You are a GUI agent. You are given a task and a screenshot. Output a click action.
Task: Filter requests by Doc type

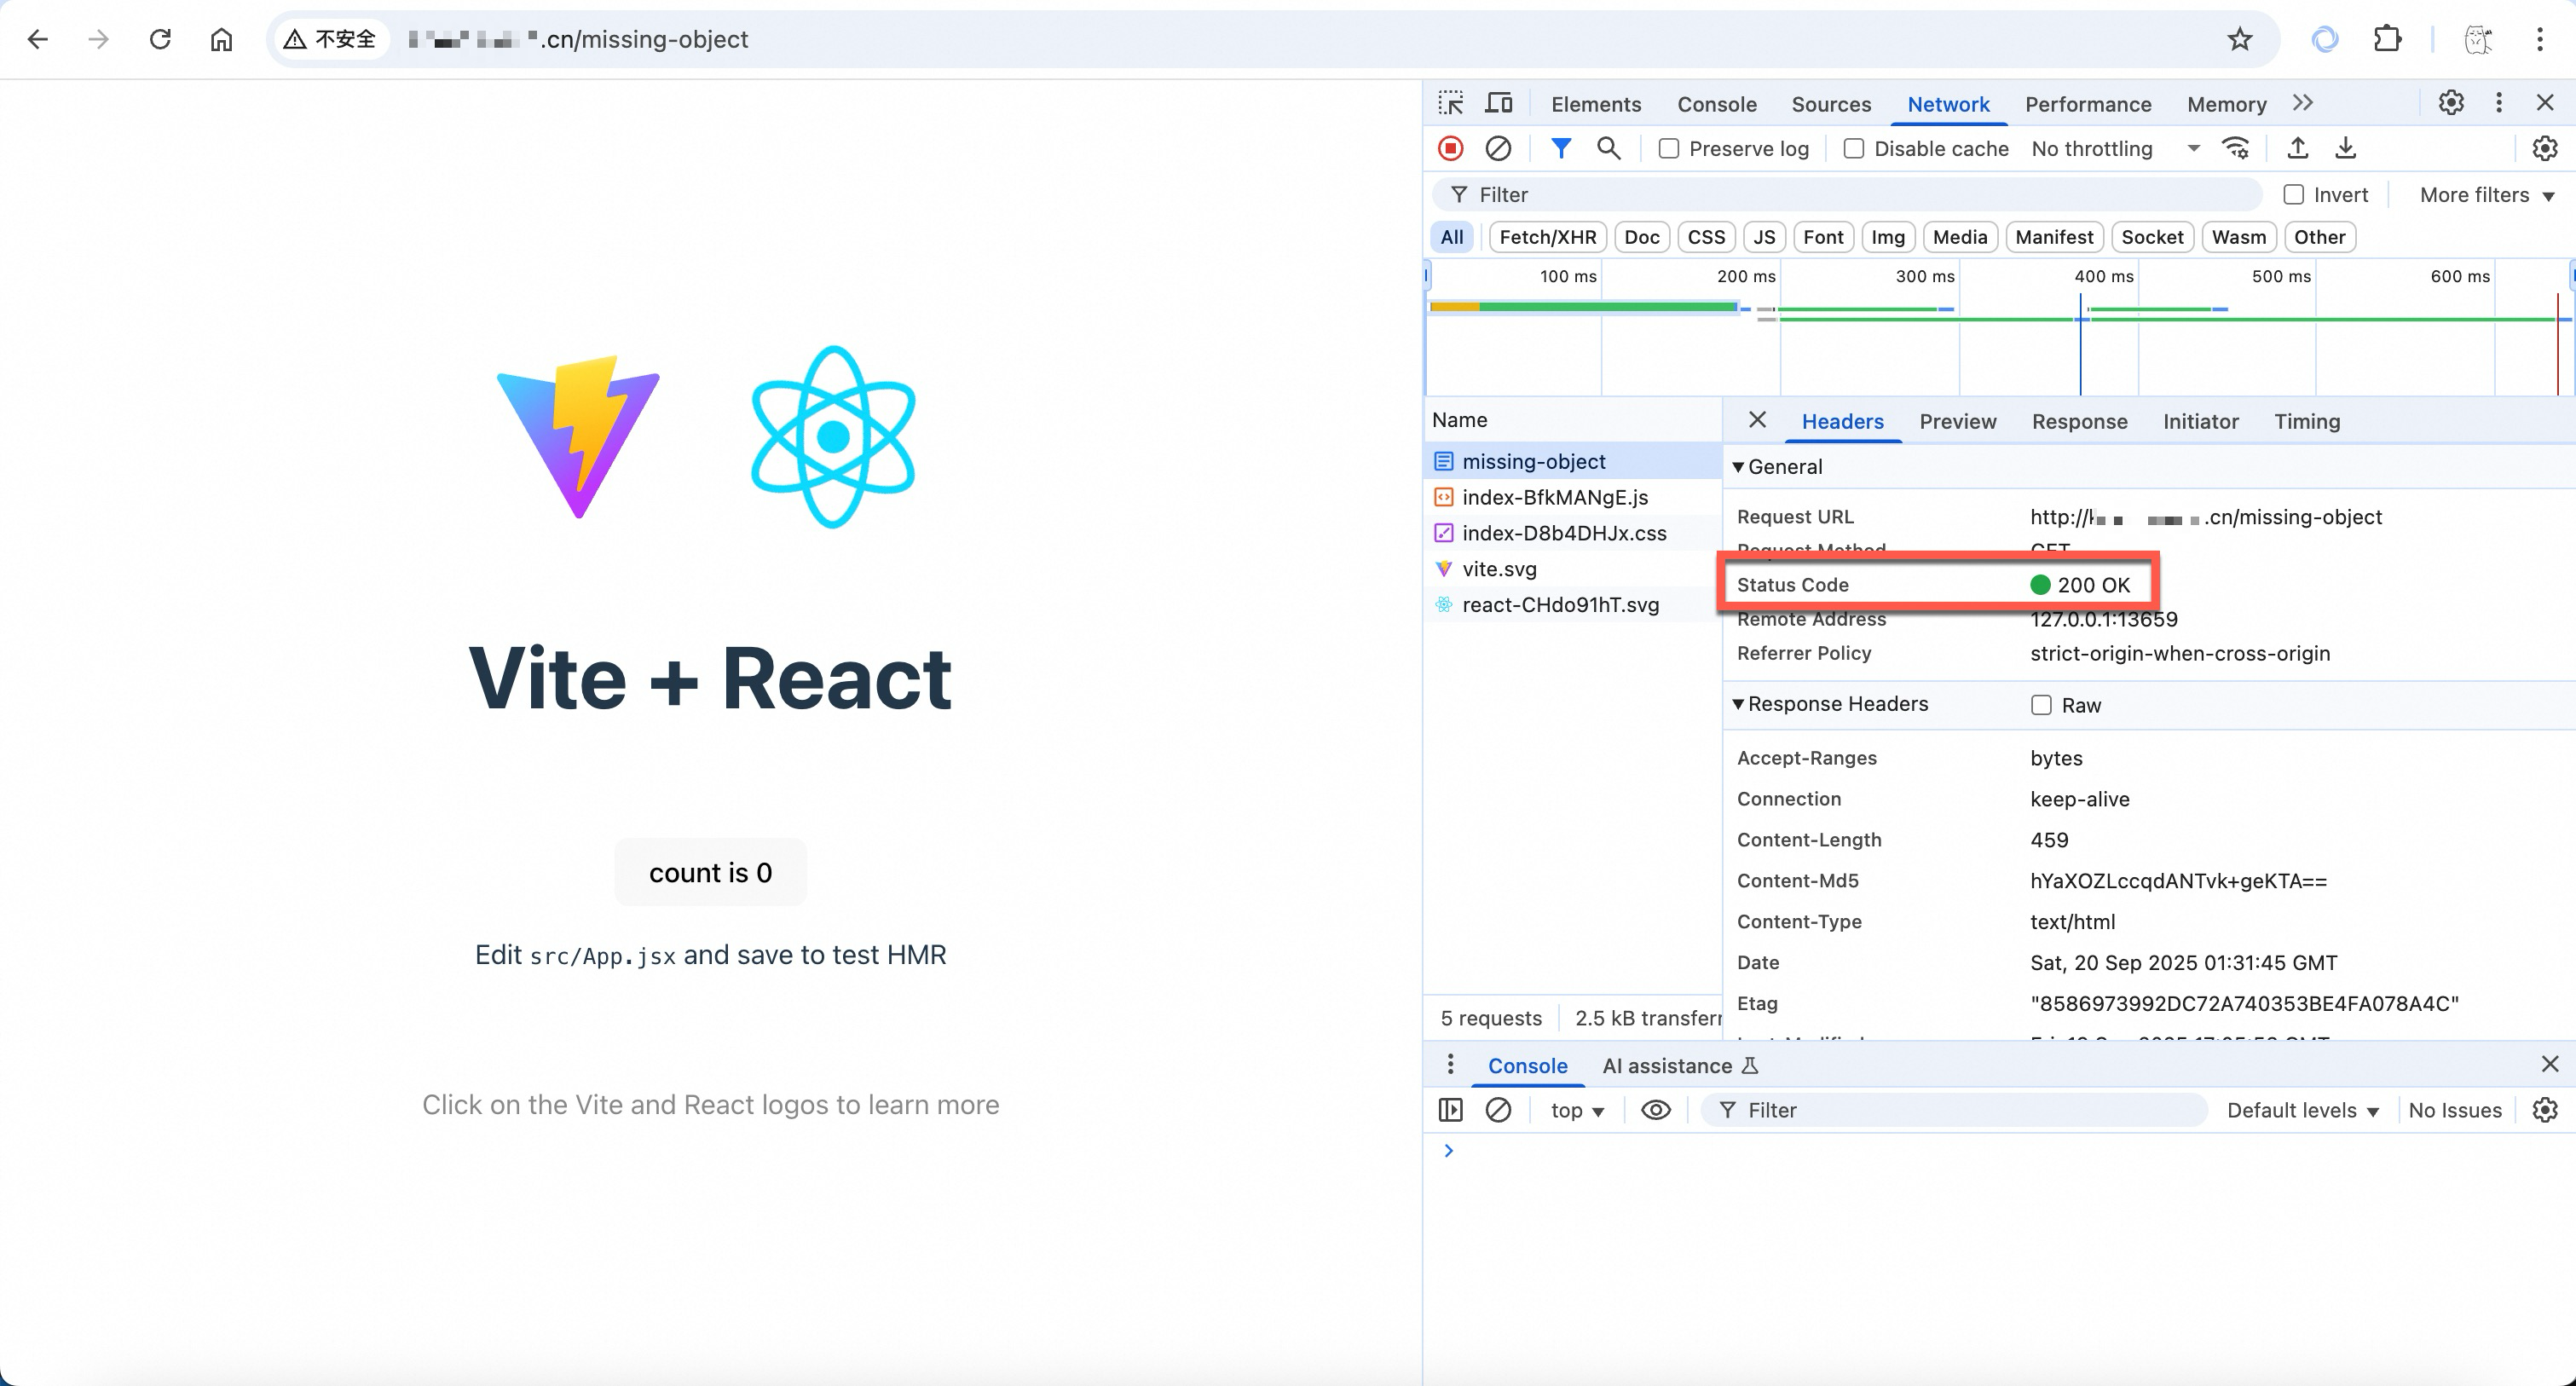click(1641, 237)
